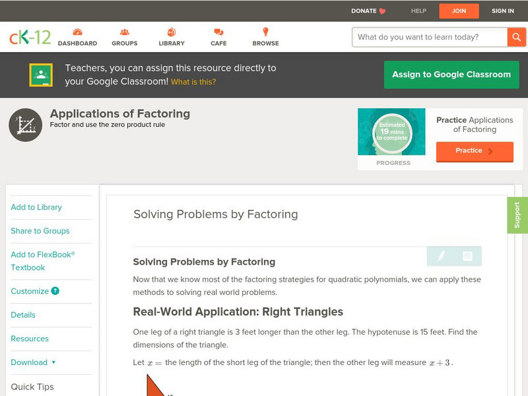Viewport: 528px width, 396px height.
Task: Click the estimated time progress circle
Action: pyautogui.click(x=392, y=132)
